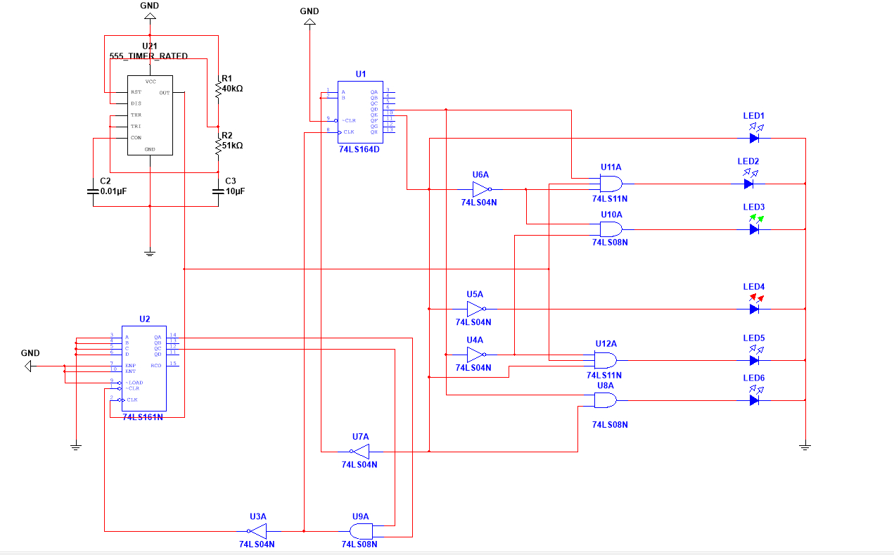This screenshot has width=894, height=555.
Task: Select the 74LS161N counter chip U2
Action: coord(144,369)
